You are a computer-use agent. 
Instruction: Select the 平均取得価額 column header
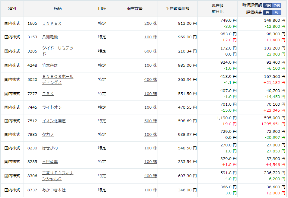point(178,9)
